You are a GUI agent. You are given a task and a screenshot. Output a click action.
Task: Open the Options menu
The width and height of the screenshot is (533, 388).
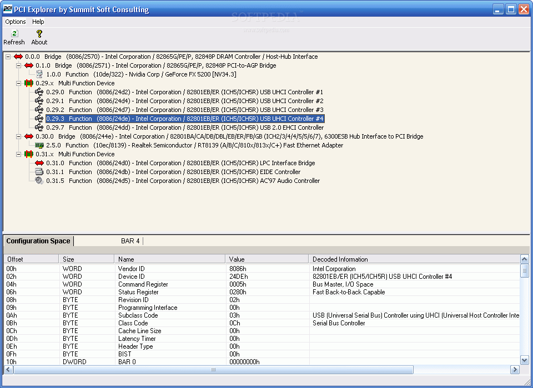pos(16,22)
